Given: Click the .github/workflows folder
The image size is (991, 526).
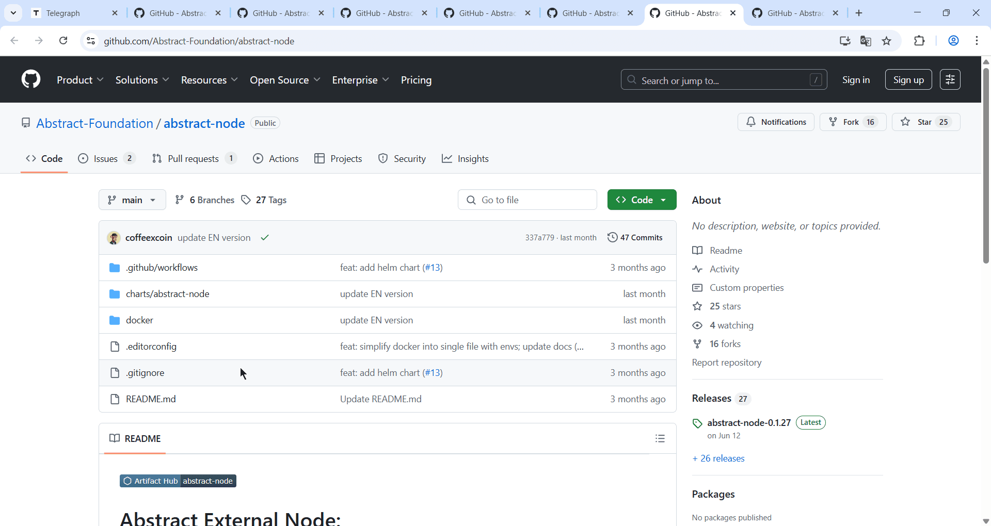Looking at the screenshot, I should [162, 268].
